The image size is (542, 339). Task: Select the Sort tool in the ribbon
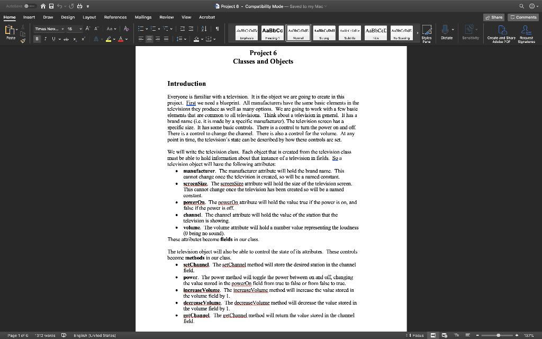point(204,29)
